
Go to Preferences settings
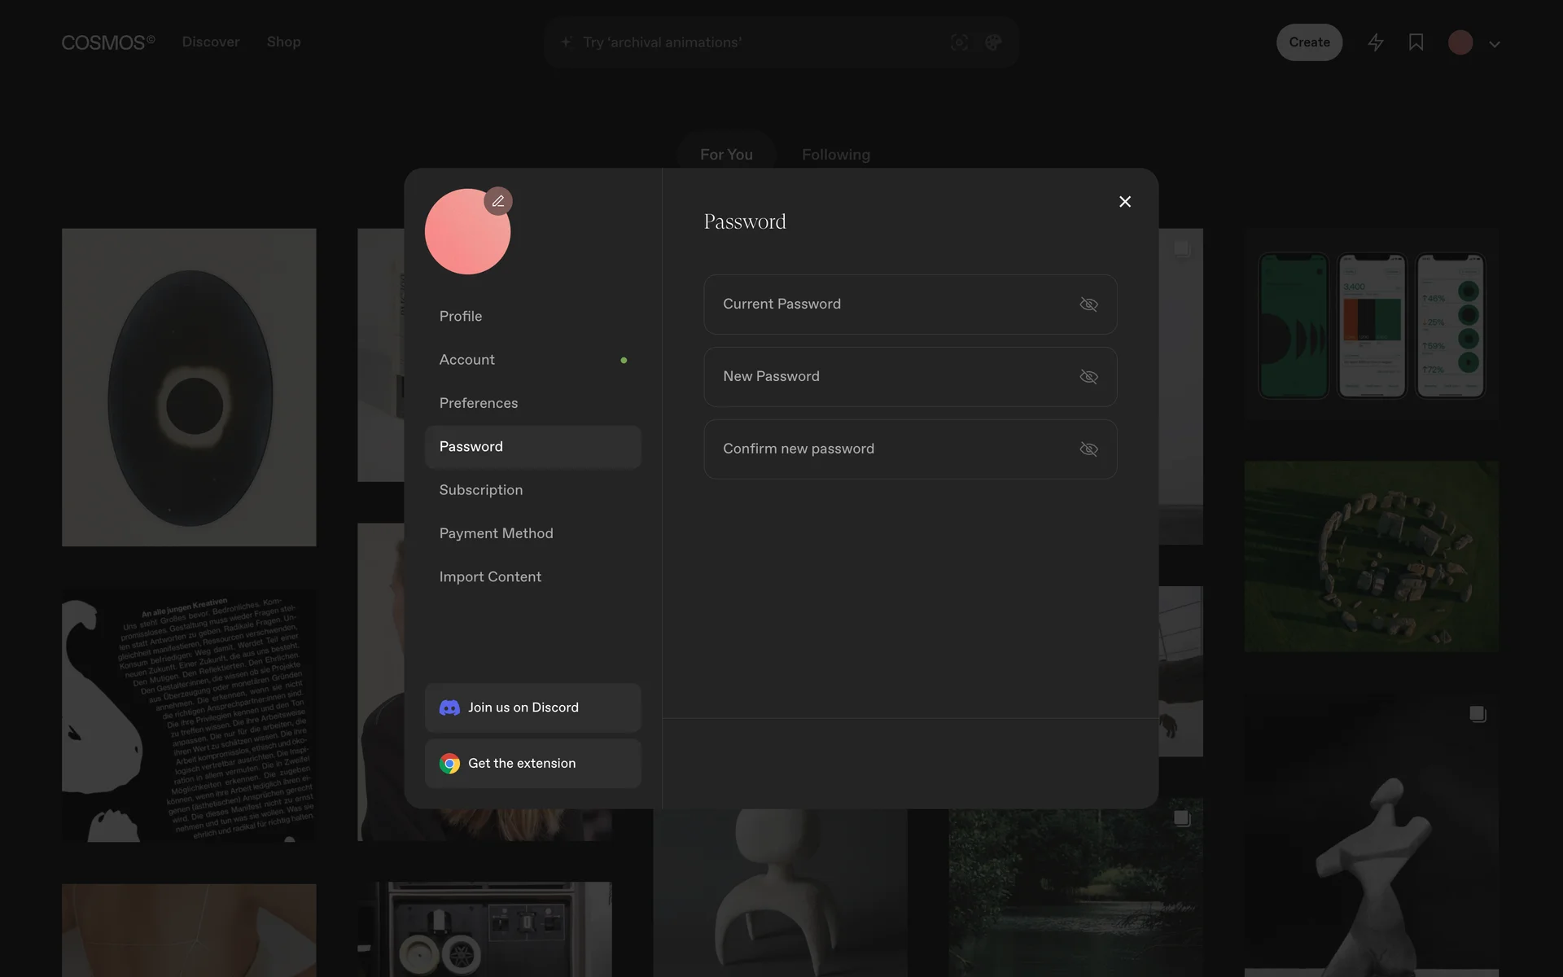click(479, 403)
